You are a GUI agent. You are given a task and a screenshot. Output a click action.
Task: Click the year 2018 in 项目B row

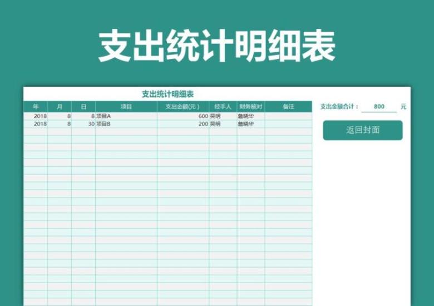coord(36,124)
